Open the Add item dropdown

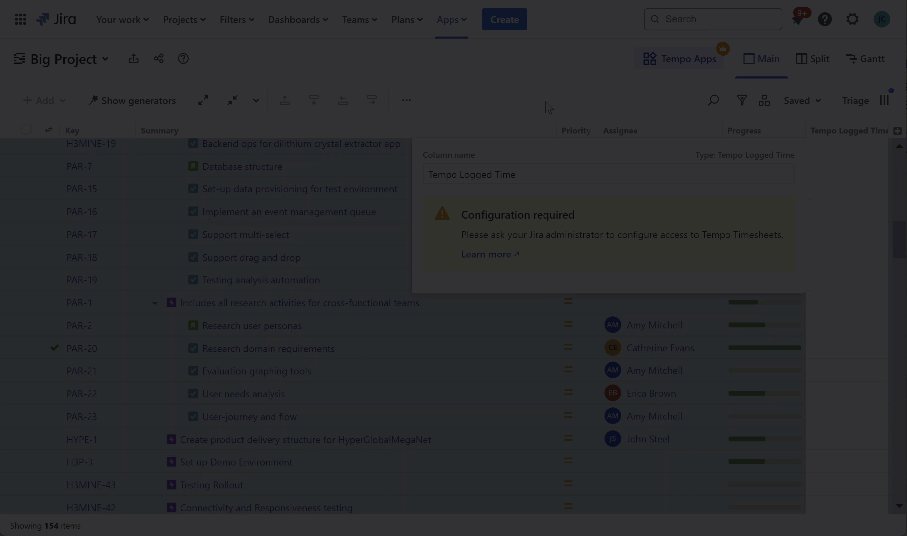tap(44, 100)
